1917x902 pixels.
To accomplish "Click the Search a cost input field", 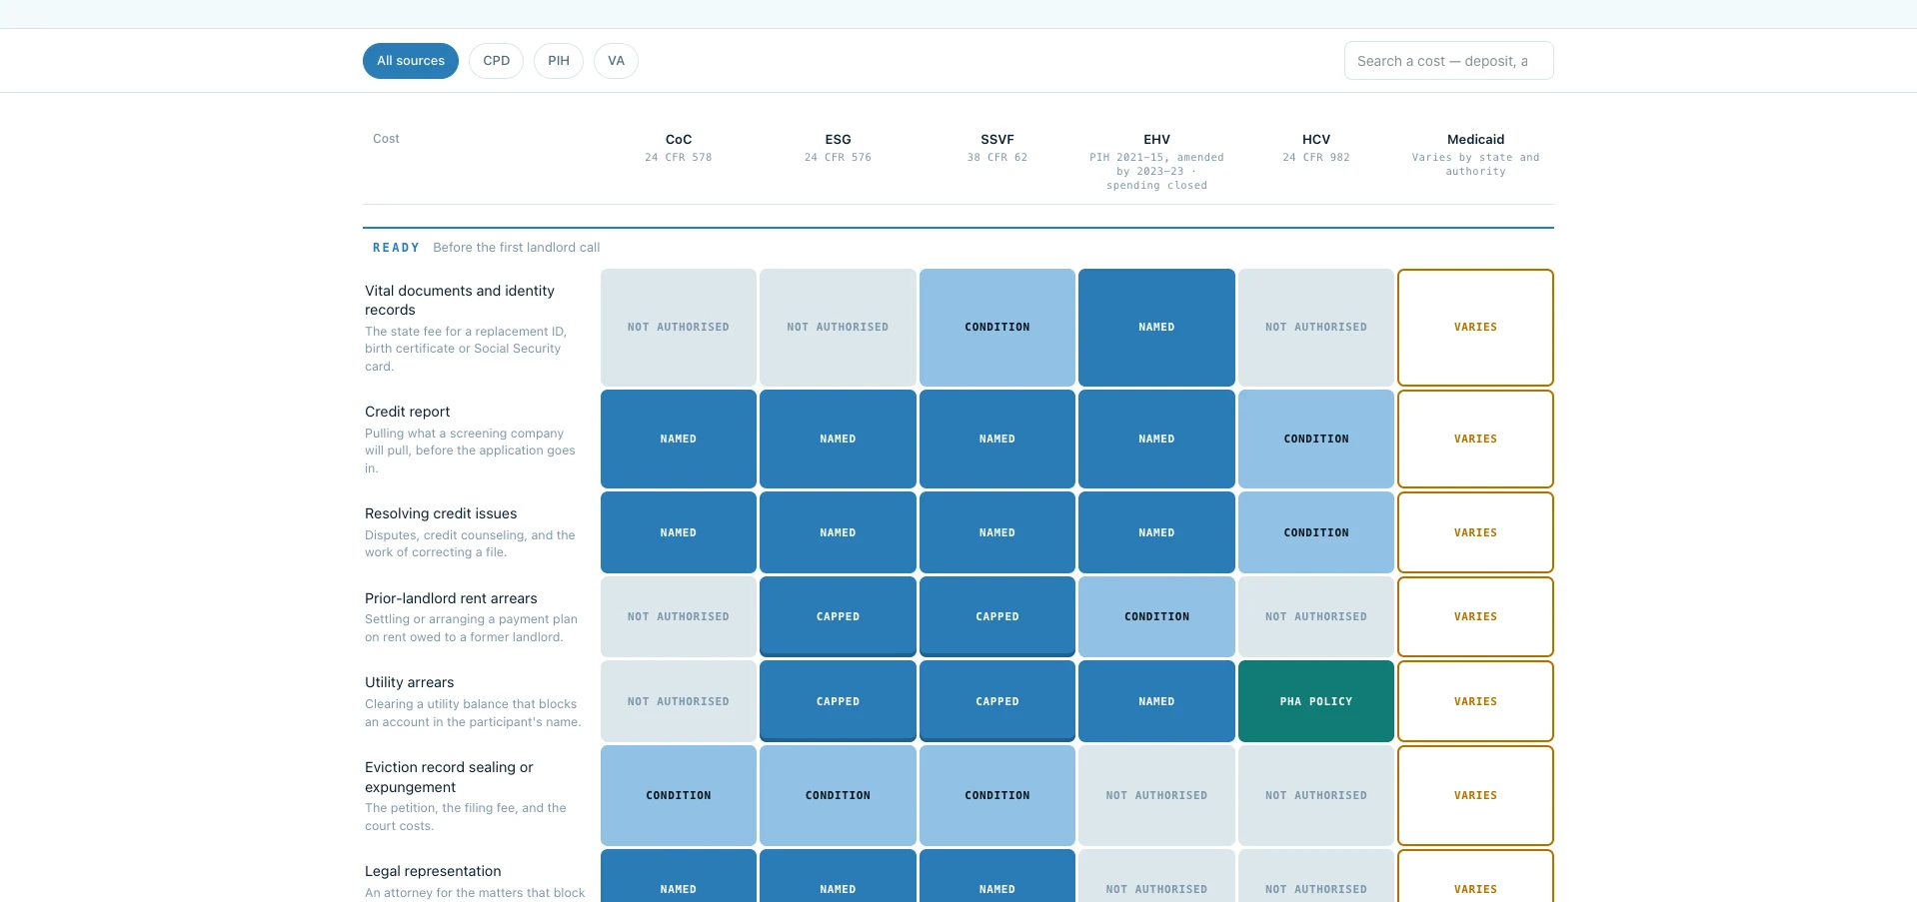I will click(1448, 61).
